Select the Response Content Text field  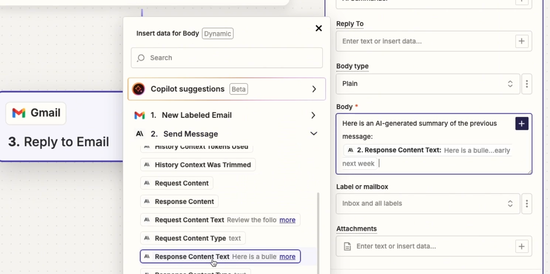point(220,257)
